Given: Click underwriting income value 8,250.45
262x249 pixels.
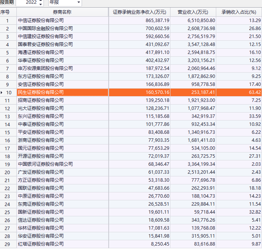Looking at the screenshot, I should pyautogui.click(x=160, y=244).
